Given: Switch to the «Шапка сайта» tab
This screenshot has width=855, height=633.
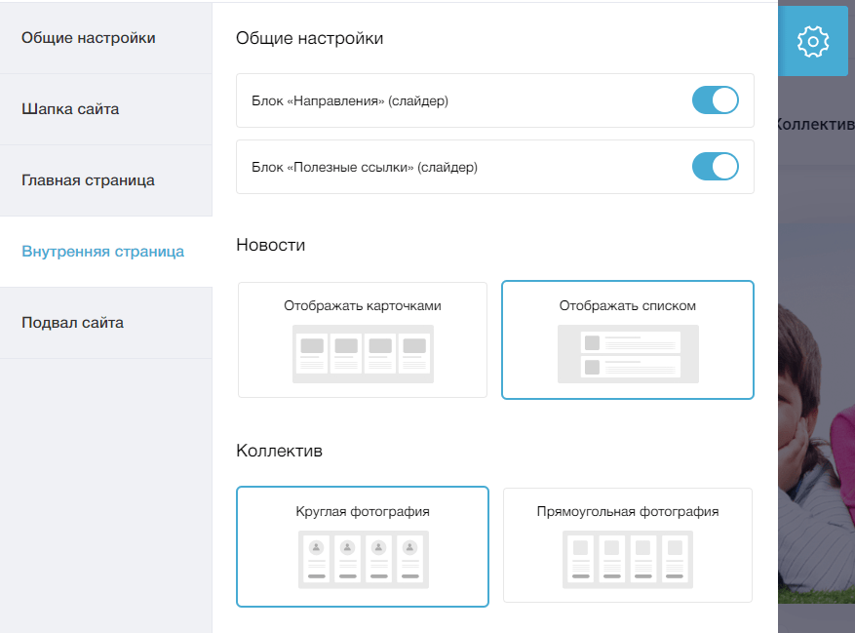Looking at the screenshot, I should 106,109.
